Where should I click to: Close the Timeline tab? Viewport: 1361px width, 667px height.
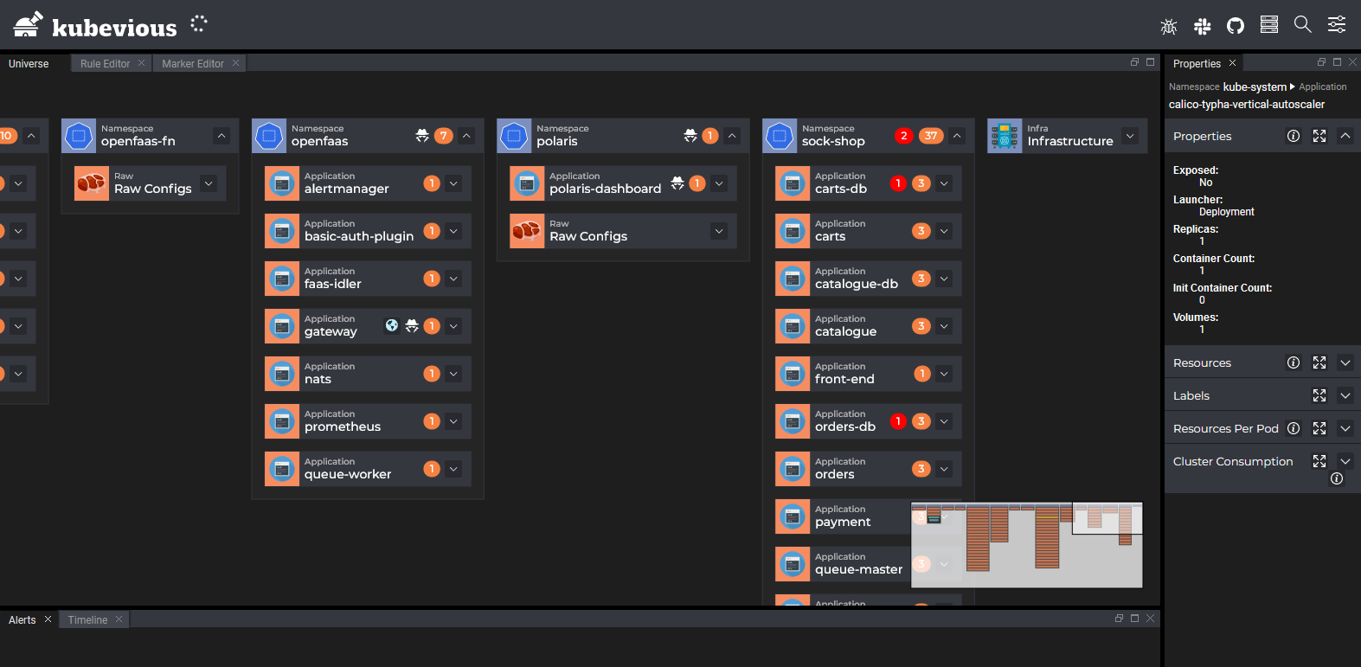tap(119, 619)
